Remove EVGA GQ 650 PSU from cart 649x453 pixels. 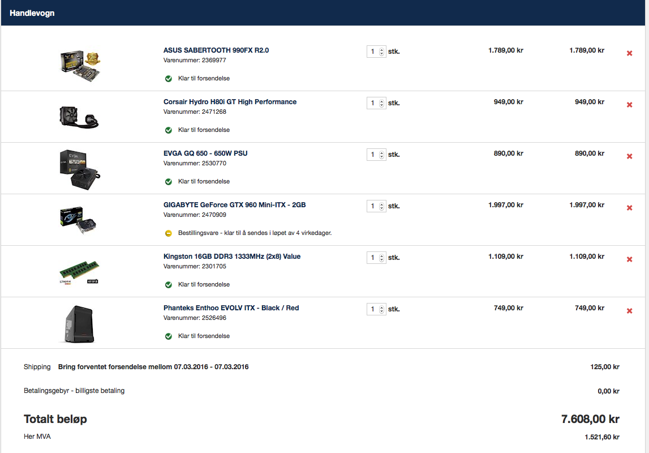[629, 156]
